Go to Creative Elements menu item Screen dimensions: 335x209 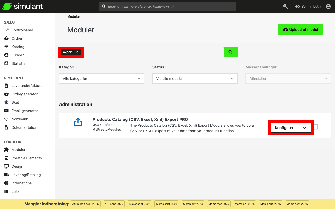(26, 158)
